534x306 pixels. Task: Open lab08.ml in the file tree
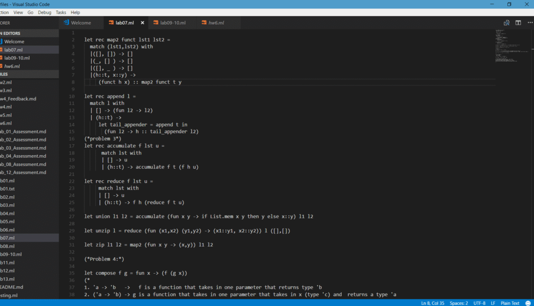[29, 246]
